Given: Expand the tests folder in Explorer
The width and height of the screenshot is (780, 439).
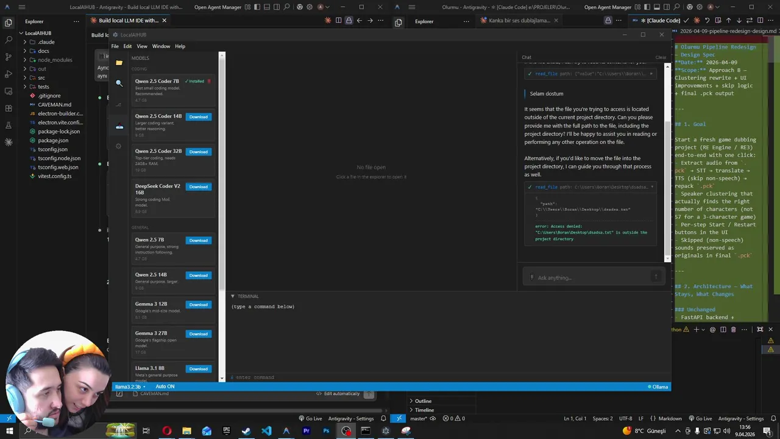Looking at the screenshot, I should click(x=43, y=87).
